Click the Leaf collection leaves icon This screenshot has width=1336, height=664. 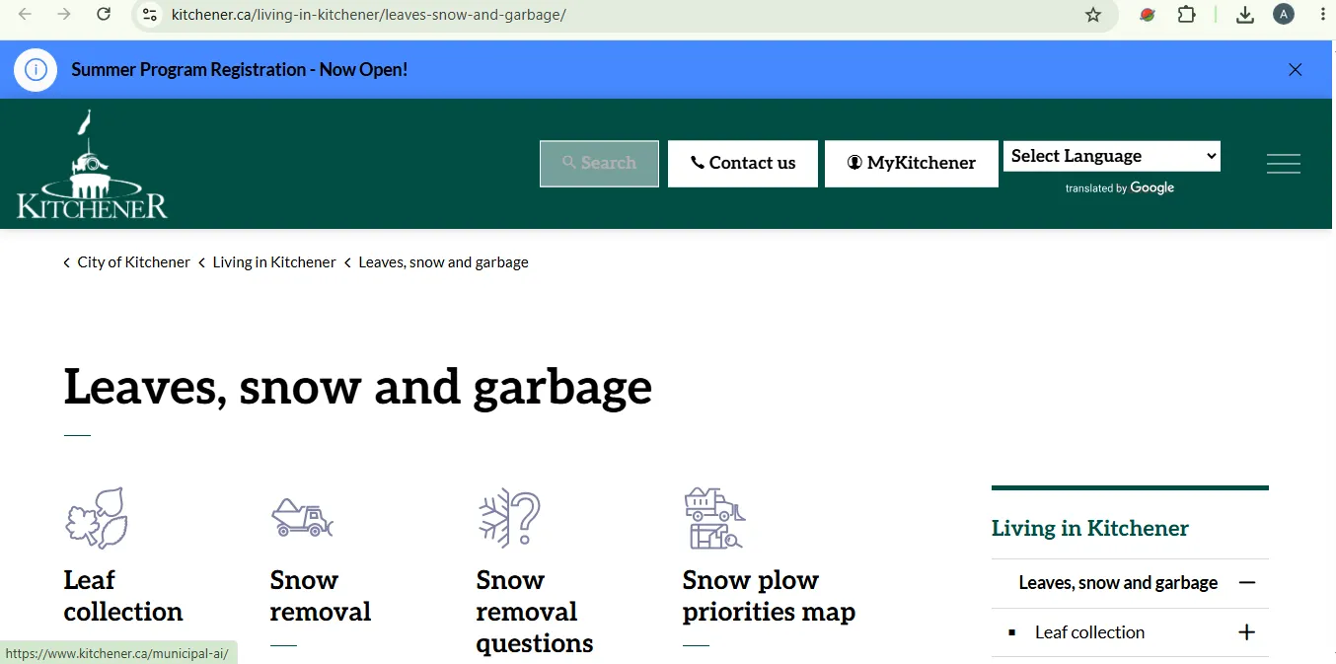[97, 518]
